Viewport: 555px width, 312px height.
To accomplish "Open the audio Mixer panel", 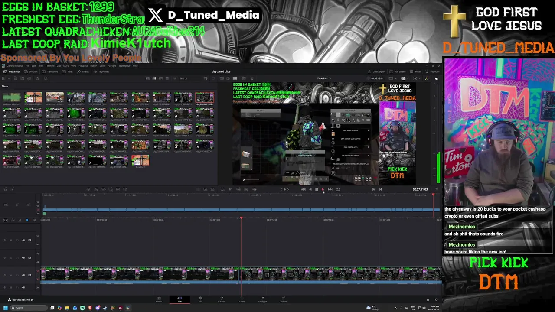I will (415, 71).
